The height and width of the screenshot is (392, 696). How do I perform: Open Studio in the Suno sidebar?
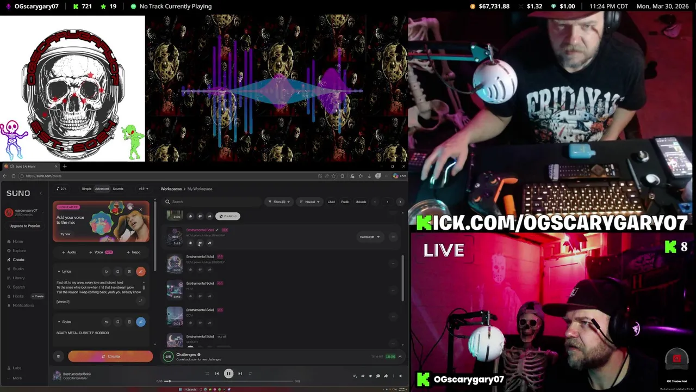tap(16, 269)
